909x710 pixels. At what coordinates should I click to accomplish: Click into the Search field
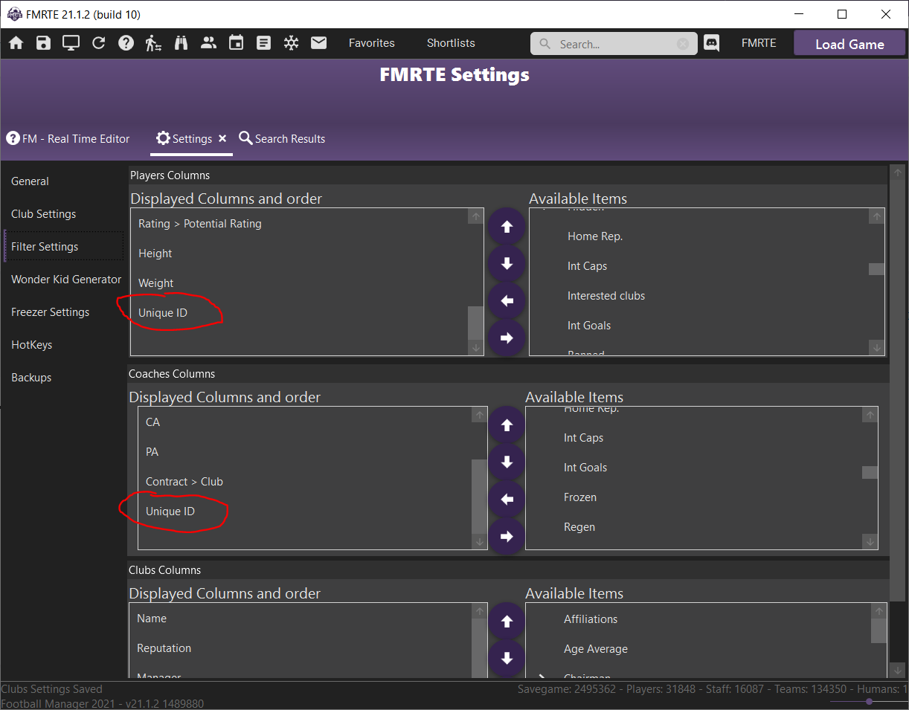[x=614, y=44]
